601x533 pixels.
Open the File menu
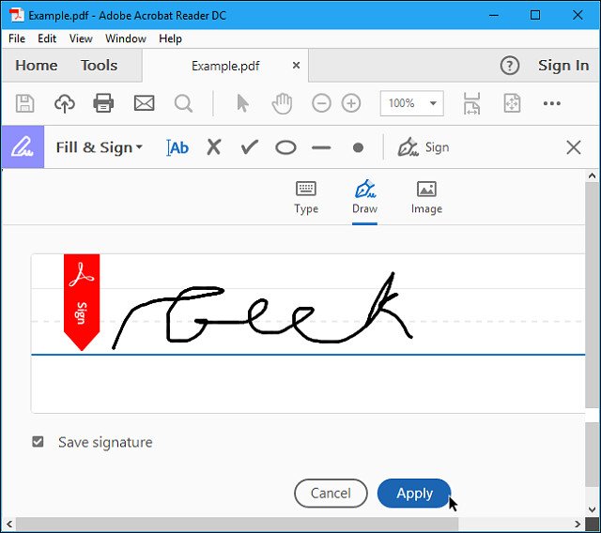17,38
